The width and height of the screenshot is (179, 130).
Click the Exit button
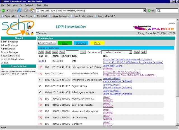[62, 52]
